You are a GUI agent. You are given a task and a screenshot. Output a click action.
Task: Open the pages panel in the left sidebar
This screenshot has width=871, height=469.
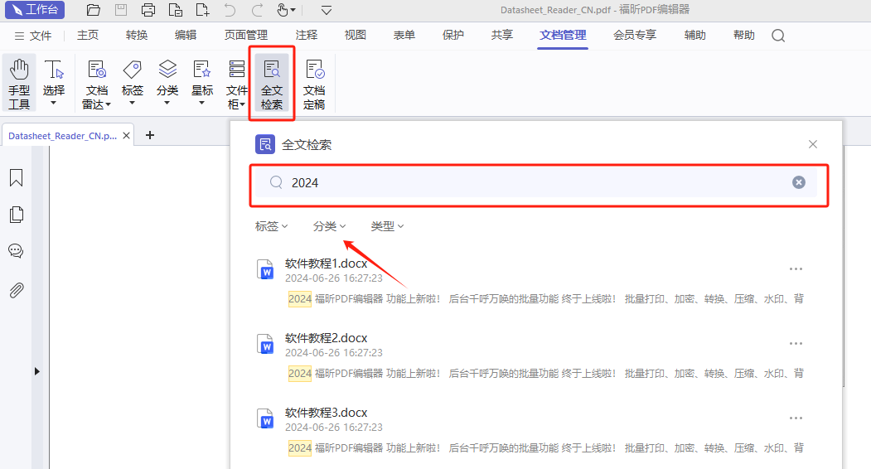pos(16,215)
